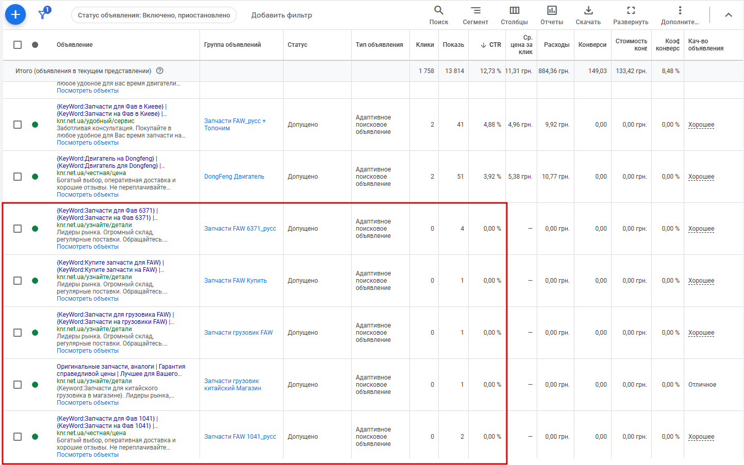This screenshot has height=465, width=744.
Task: Click the 4,88 % CTR value
Action: tap(492, 125)
